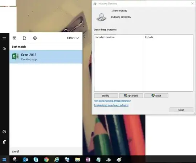Viewport: 196px width, 163px height.
Task: Open Paint from the taskbar
Action: tap(119, 159)
